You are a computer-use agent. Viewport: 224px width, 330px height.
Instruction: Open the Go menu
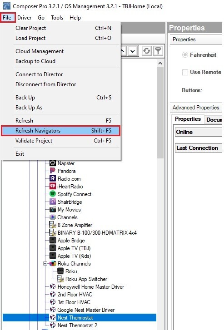click(x=41, y=18)
